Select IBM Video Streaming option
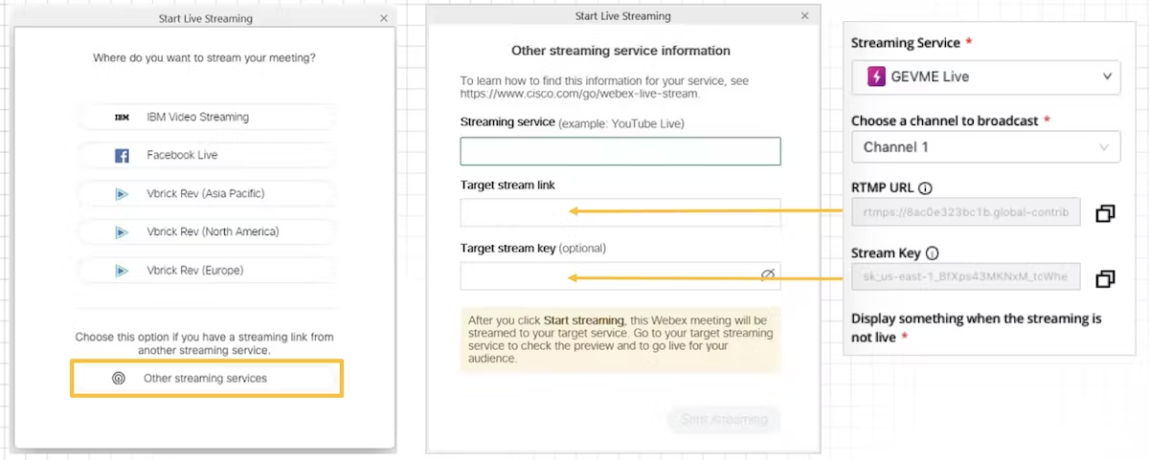The image size is (1149, 460). pos(206,117)
